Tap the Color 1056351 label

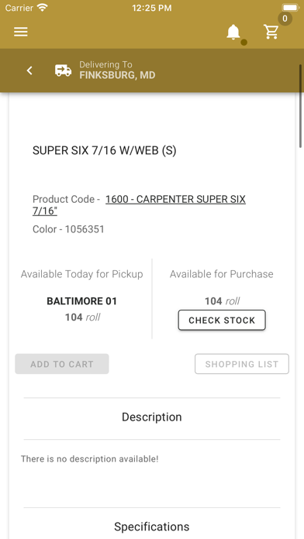pyautogui.click(x=68, y=229)
